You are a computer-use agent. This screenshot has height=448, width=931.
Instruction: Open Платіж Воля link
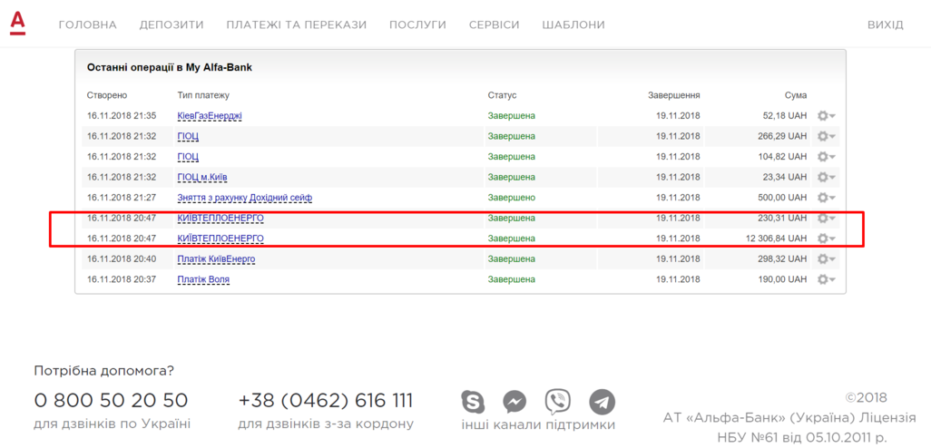203,279
